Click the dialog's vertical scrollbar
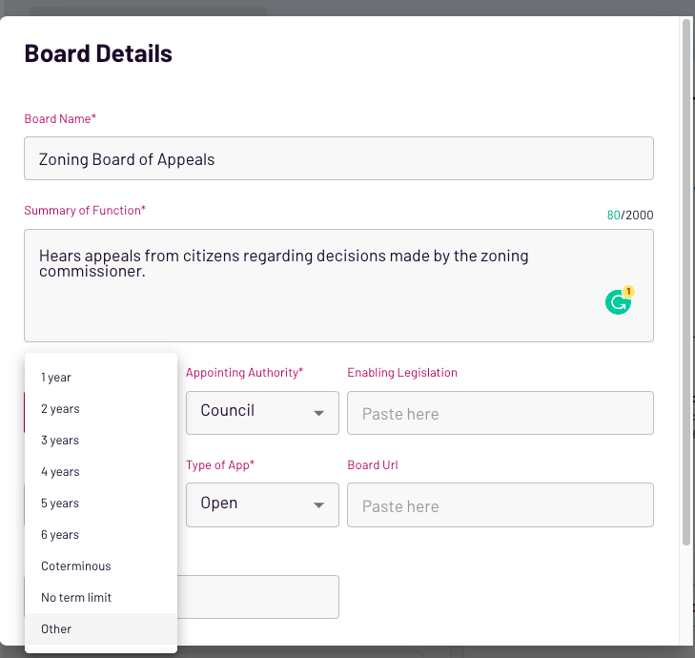Image resolution: width=695 pixels, height=658 pixels. (x=686, y=286)
